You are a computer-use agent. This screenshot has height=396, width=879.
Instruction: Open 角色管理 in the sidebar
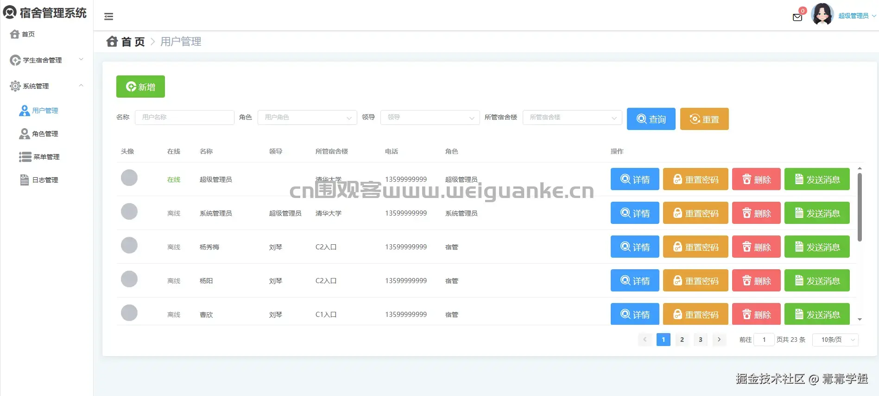[x=39, y=134]
